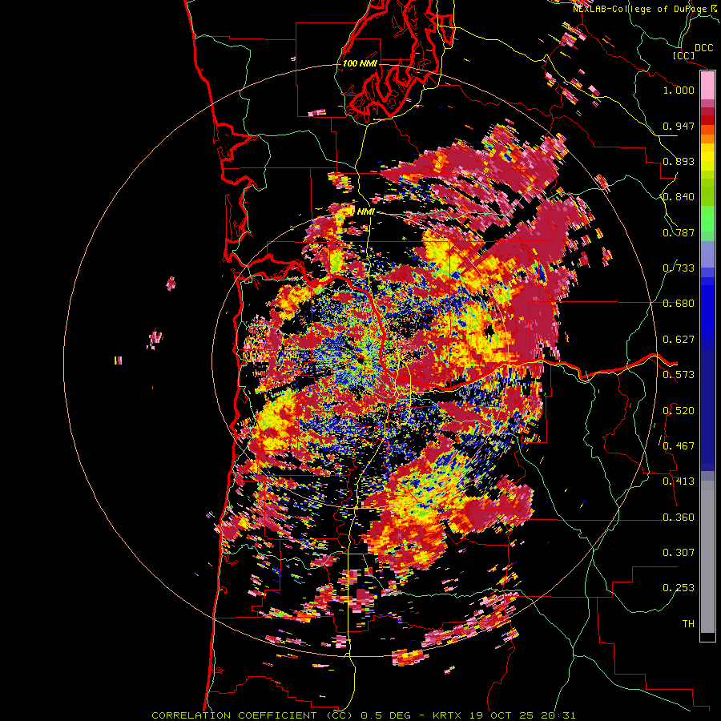
Task: Click the 0.307 scale value
Action: pos(679,553)
